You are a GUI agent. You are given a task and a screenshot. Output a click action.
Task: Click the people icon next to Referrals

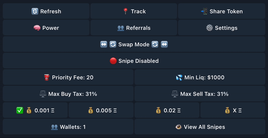click(121, 28)
